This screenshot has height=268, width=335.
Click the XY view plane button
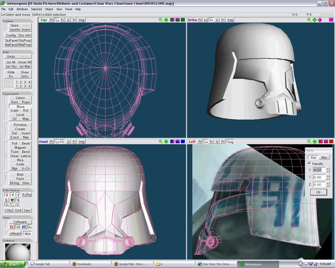coord(24,227)
